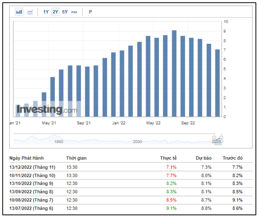Click the 1980 area in navigator timeline

point(59,141)
